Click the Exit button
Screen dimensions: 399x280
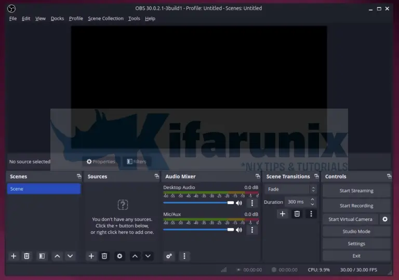tap(356, 256)
